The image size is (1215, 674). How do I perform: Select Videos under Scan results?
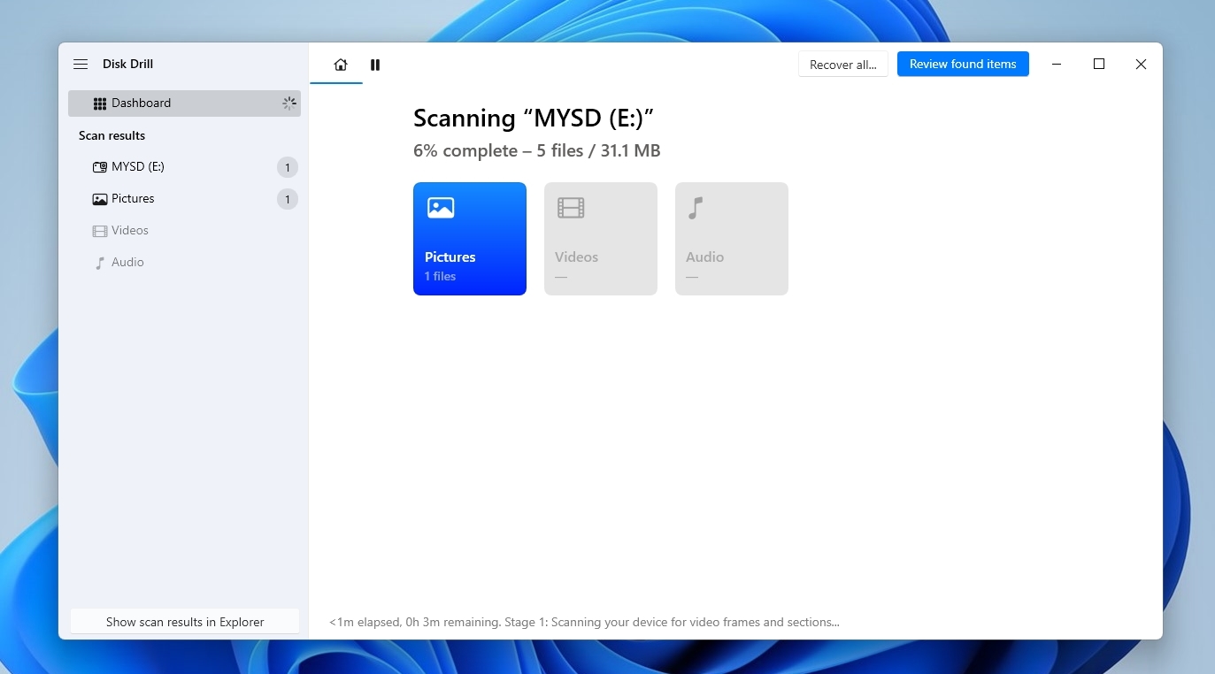pyautogui.click(x=129, y=230)
